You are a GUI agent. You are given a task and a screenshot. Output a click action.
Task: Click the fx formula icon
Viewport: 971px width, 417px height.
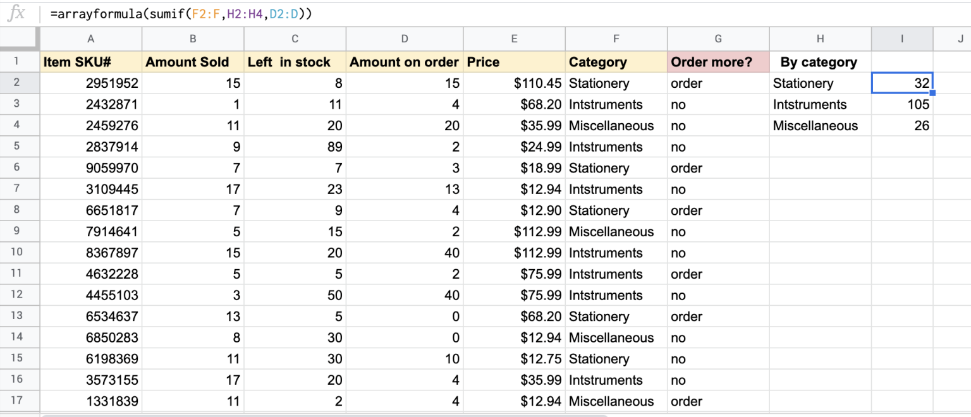17,13
